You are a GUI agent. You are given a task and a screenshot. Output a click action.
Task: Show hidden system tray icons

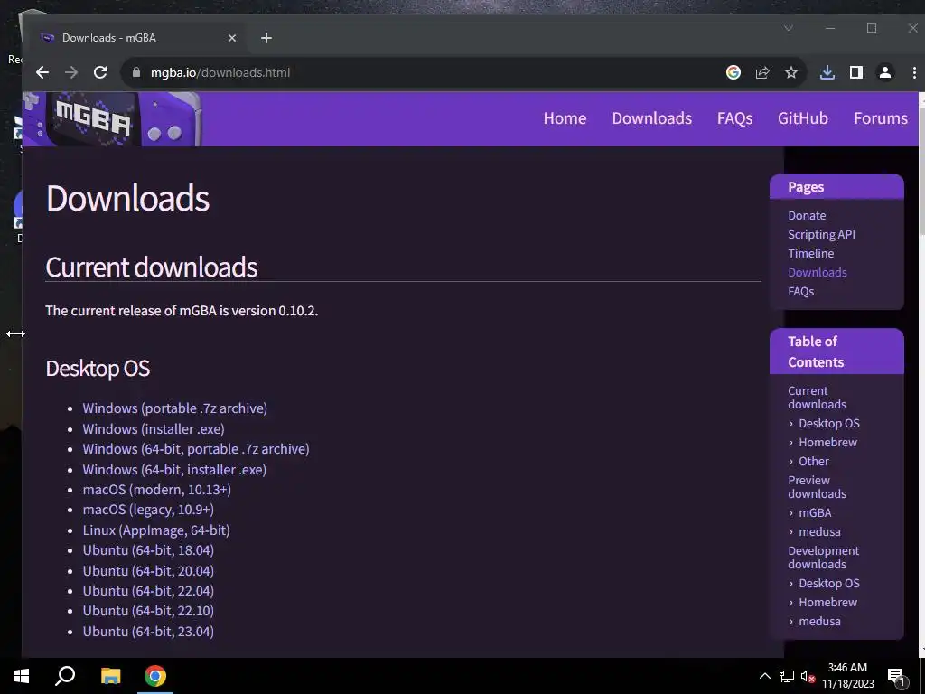(764, 676)
